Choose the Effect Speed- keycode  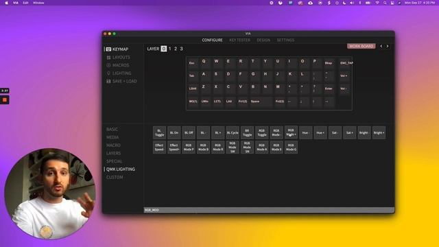coord(159,148)
